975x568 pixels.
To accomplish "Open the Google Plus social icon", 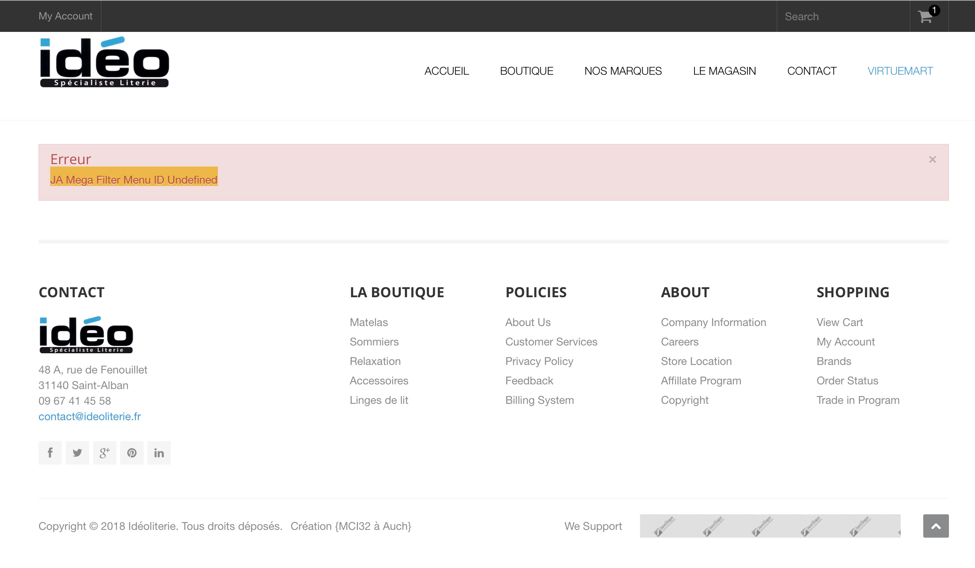I will [104, 452].
